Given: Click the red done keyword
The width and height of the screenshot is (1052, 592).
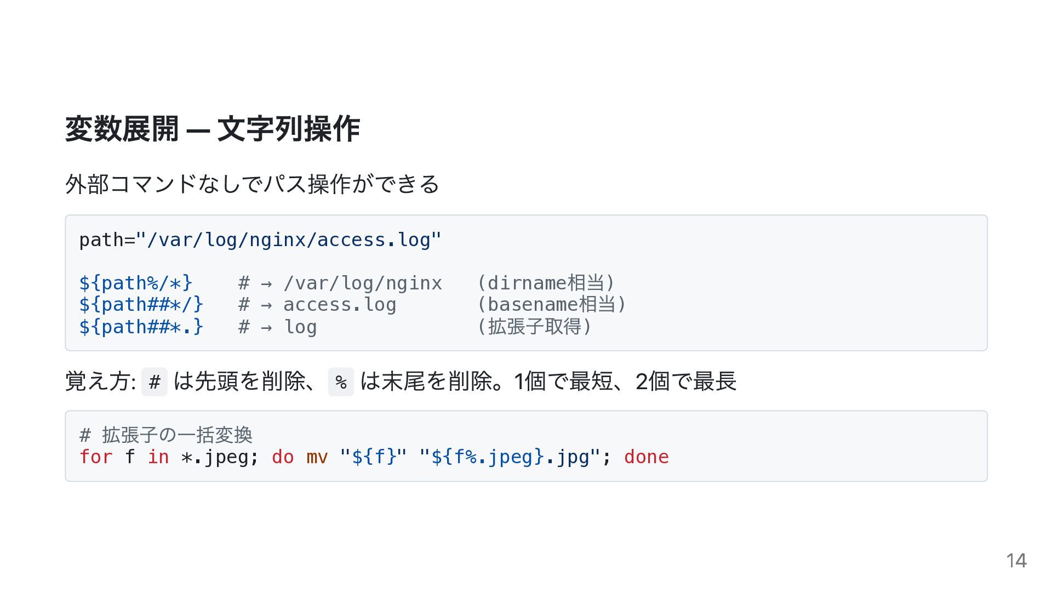Looking at the screenshot, I should (646, 457).
